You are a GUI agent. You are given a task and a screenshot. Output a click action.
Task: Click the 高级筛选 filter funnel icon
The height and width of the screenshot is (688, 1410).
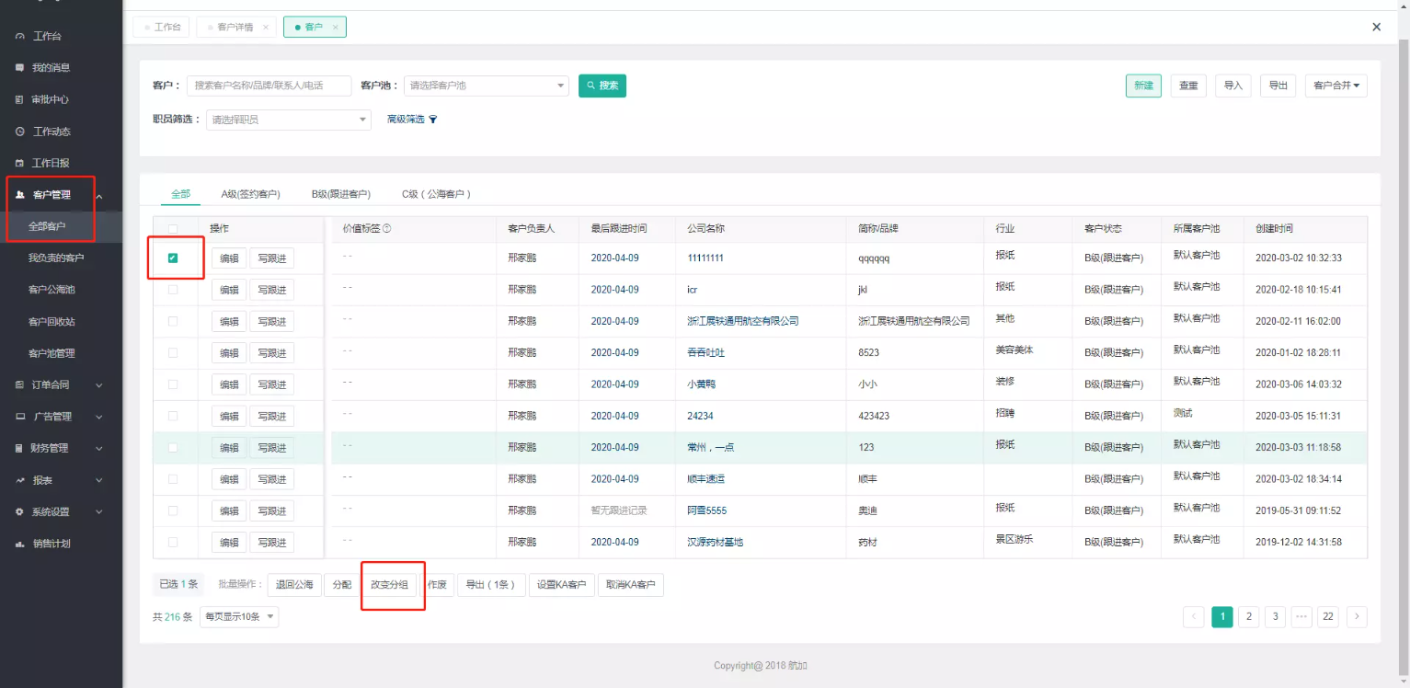tap(433, 120)
